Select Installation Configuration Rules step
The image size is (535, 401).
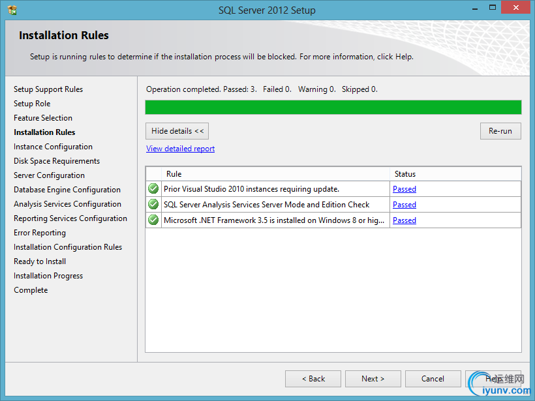point(68,247)
